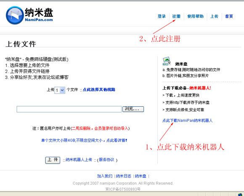The width and height of the screenshot is (244, 196).
Task: Click the file path input field
Action: click(x=69, y=109)
